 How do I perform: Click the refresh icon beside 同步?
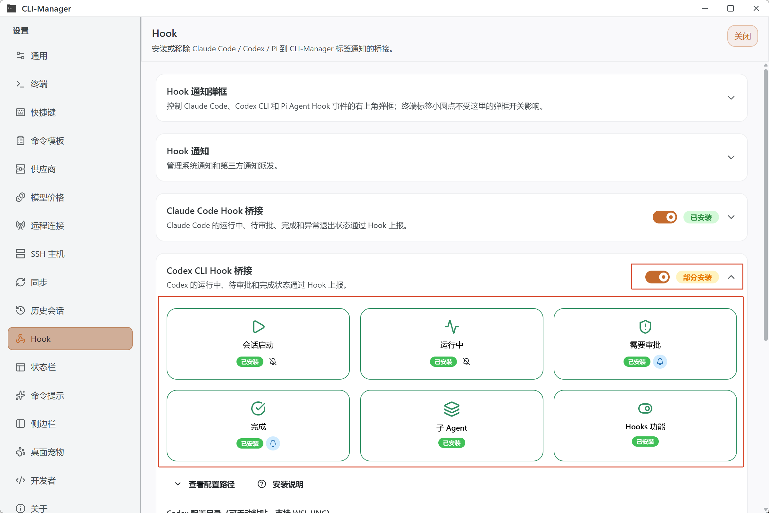[20, 282]
